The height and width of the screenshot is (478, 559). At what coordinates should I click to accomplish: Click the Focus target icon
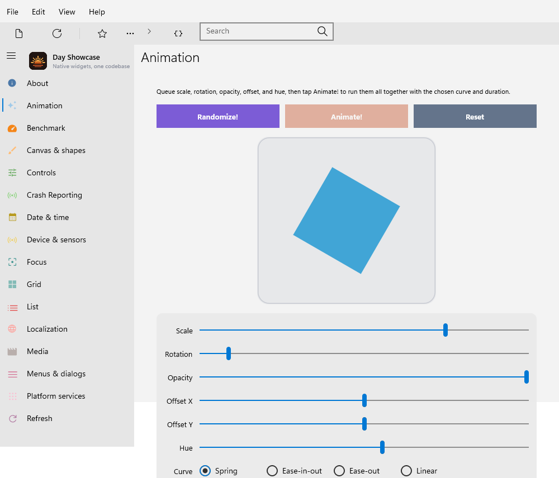click(x=12, y=262)
